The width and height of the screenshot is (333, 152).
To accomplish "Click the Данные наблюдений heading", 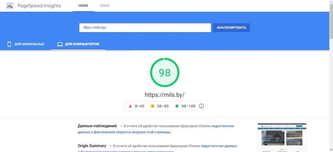I will click(97, 126).
